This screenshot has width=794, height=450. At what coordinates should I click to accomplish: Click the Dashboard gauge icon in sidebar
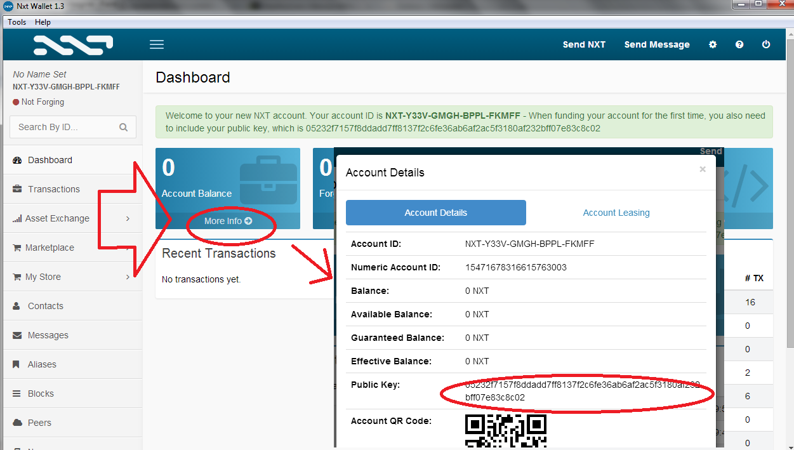click(17, 160)
